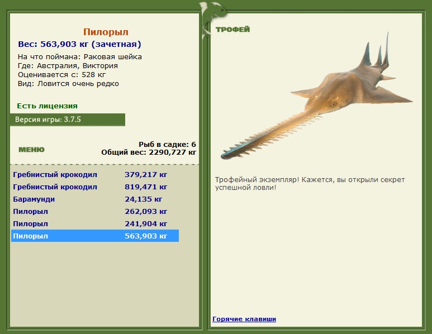Open the ТРОФЕЙ heading button
Viewport: 432px width, 334px height.
click(x=233, y=29)
